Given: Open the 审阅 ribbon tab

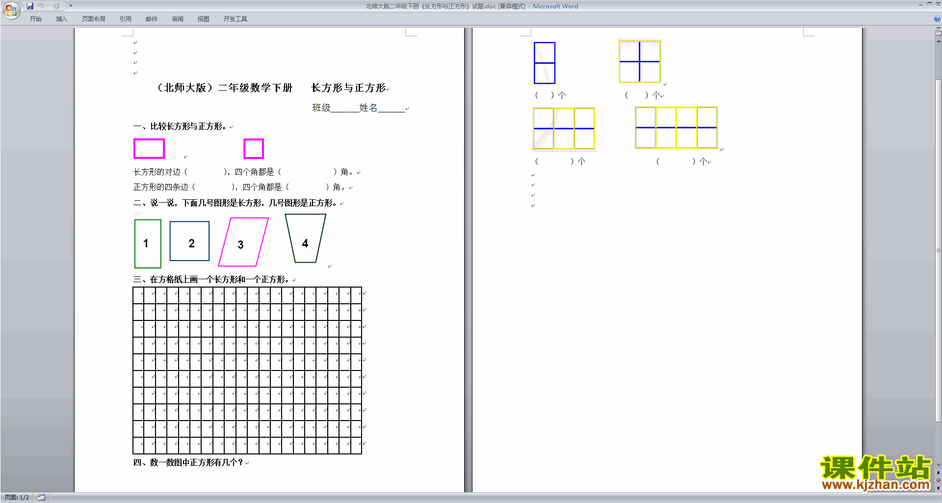Looking at the screenshot, I should coord(178,19).
